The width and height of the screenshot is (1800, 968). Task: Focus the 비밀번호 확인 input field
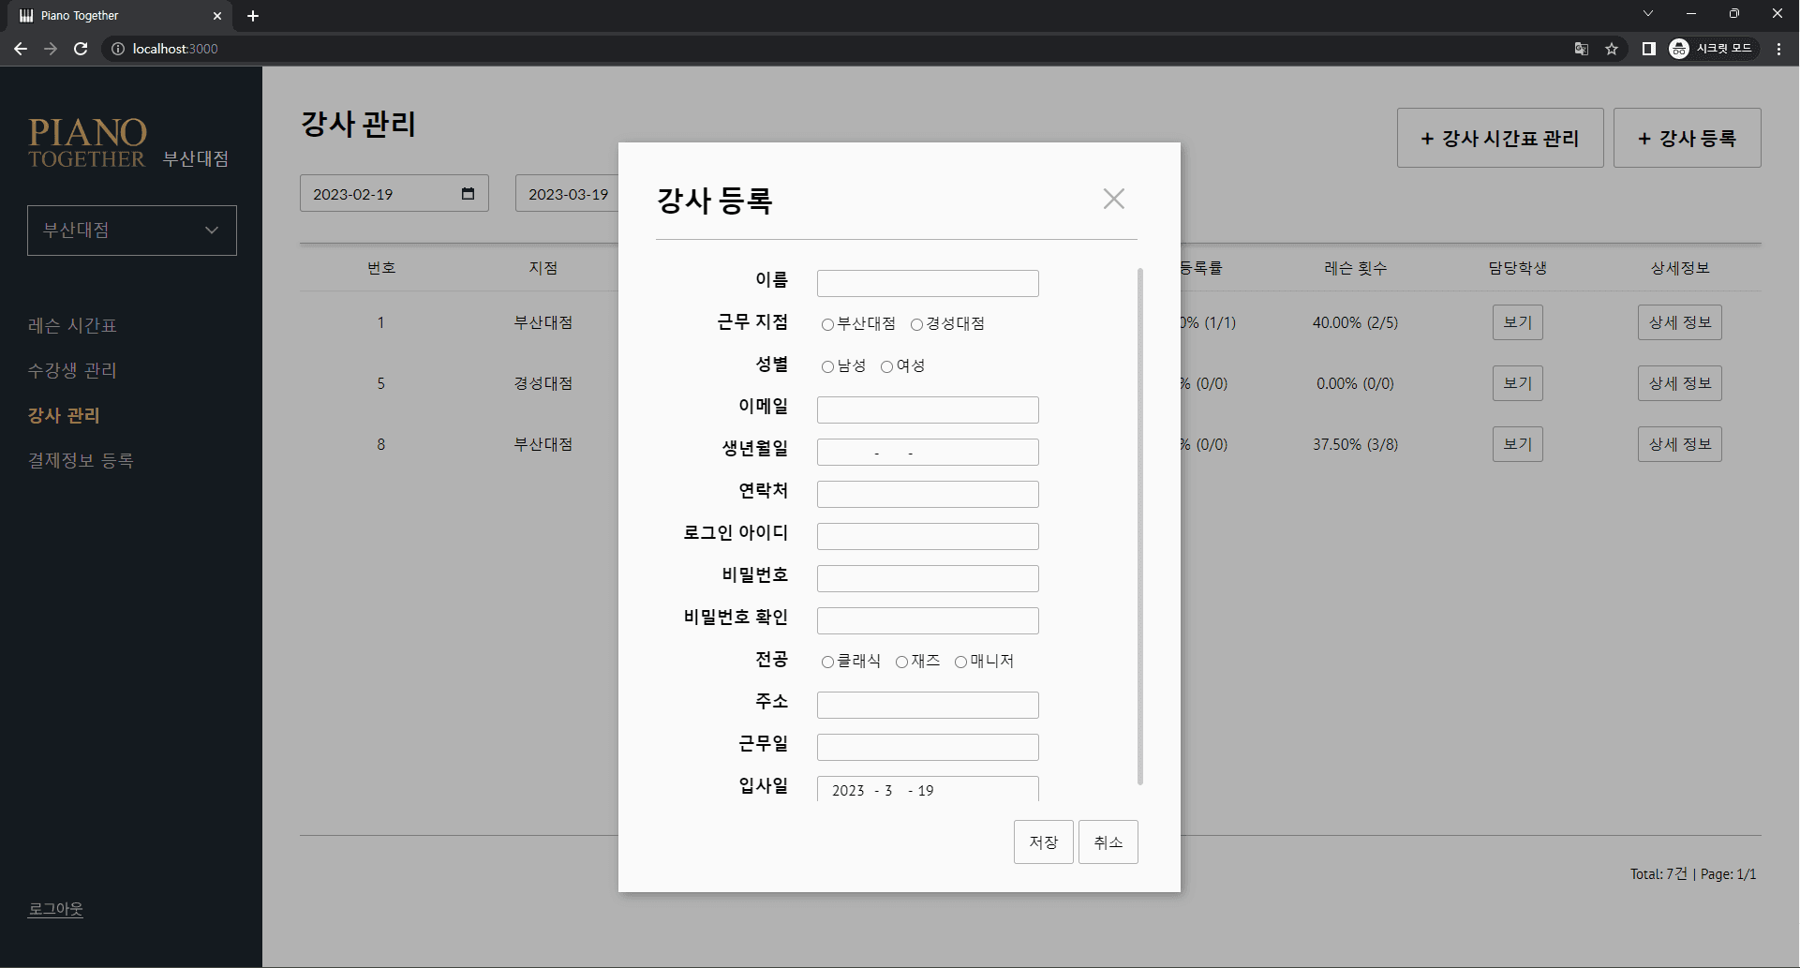928,620
